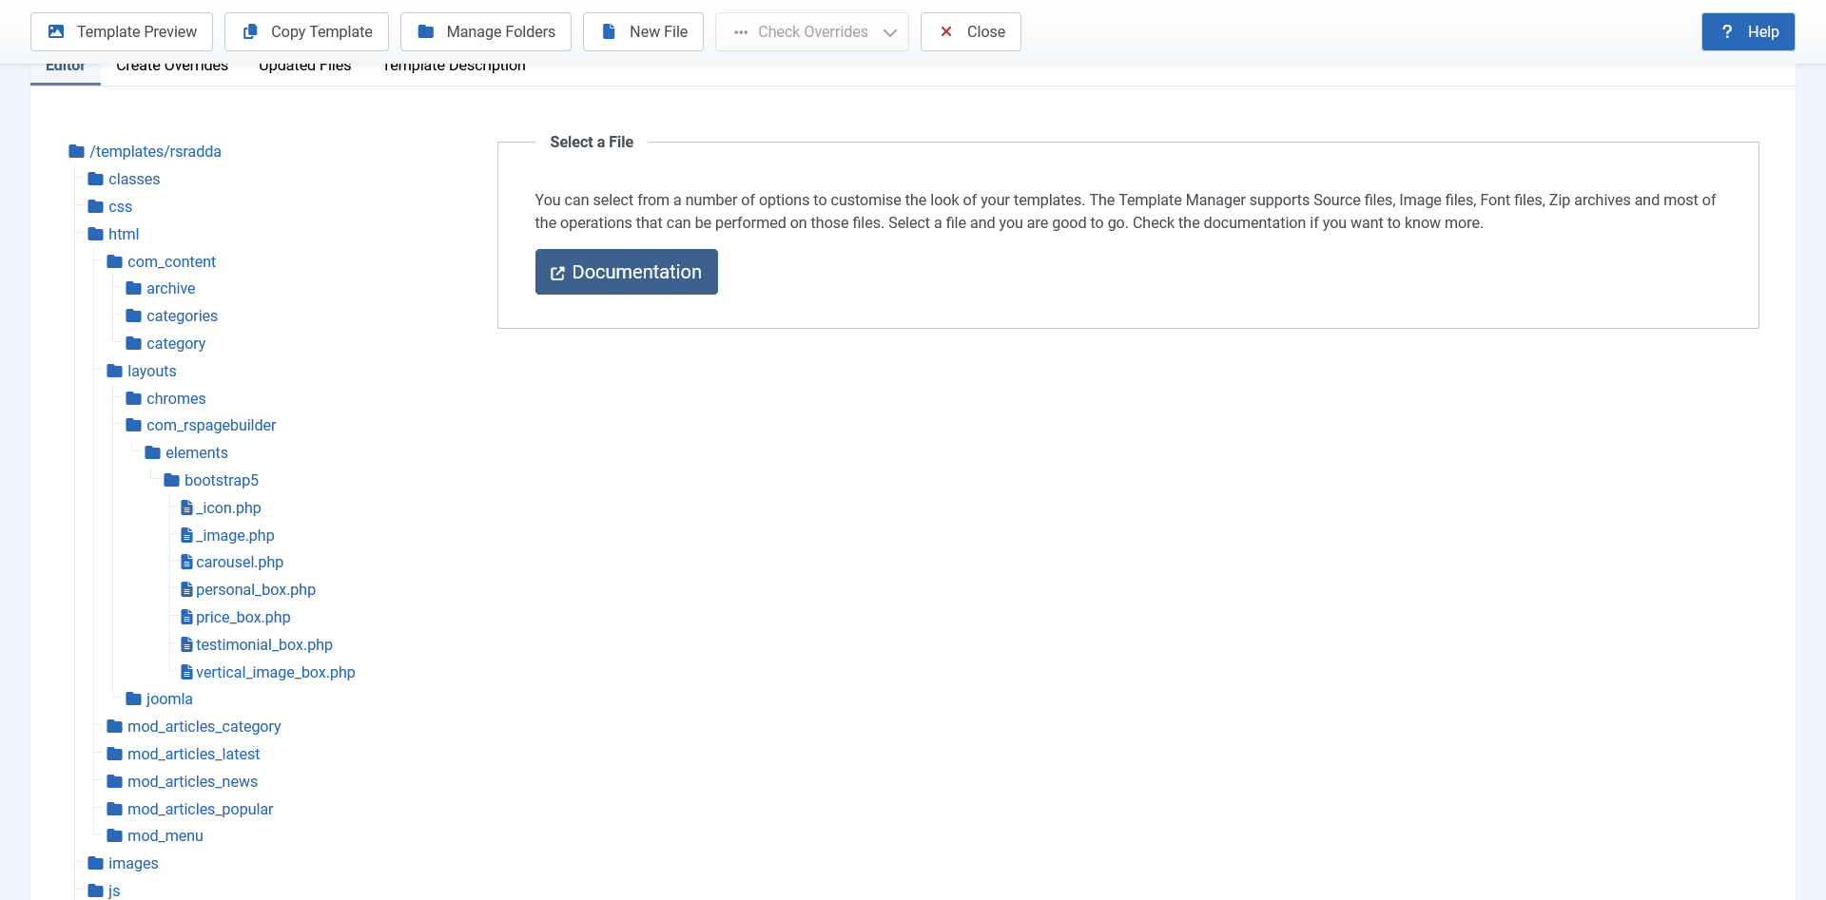Click the Manage Folders folder icon
Screen dimensions: 1826x900
point(426,31)
